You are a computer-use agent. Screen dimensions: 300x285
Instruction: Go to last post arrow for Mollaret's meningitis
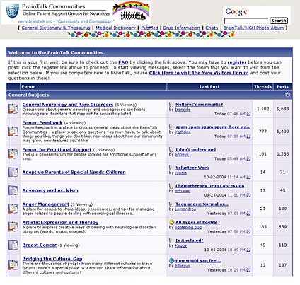pyautogui.click(x=248, y=114)
